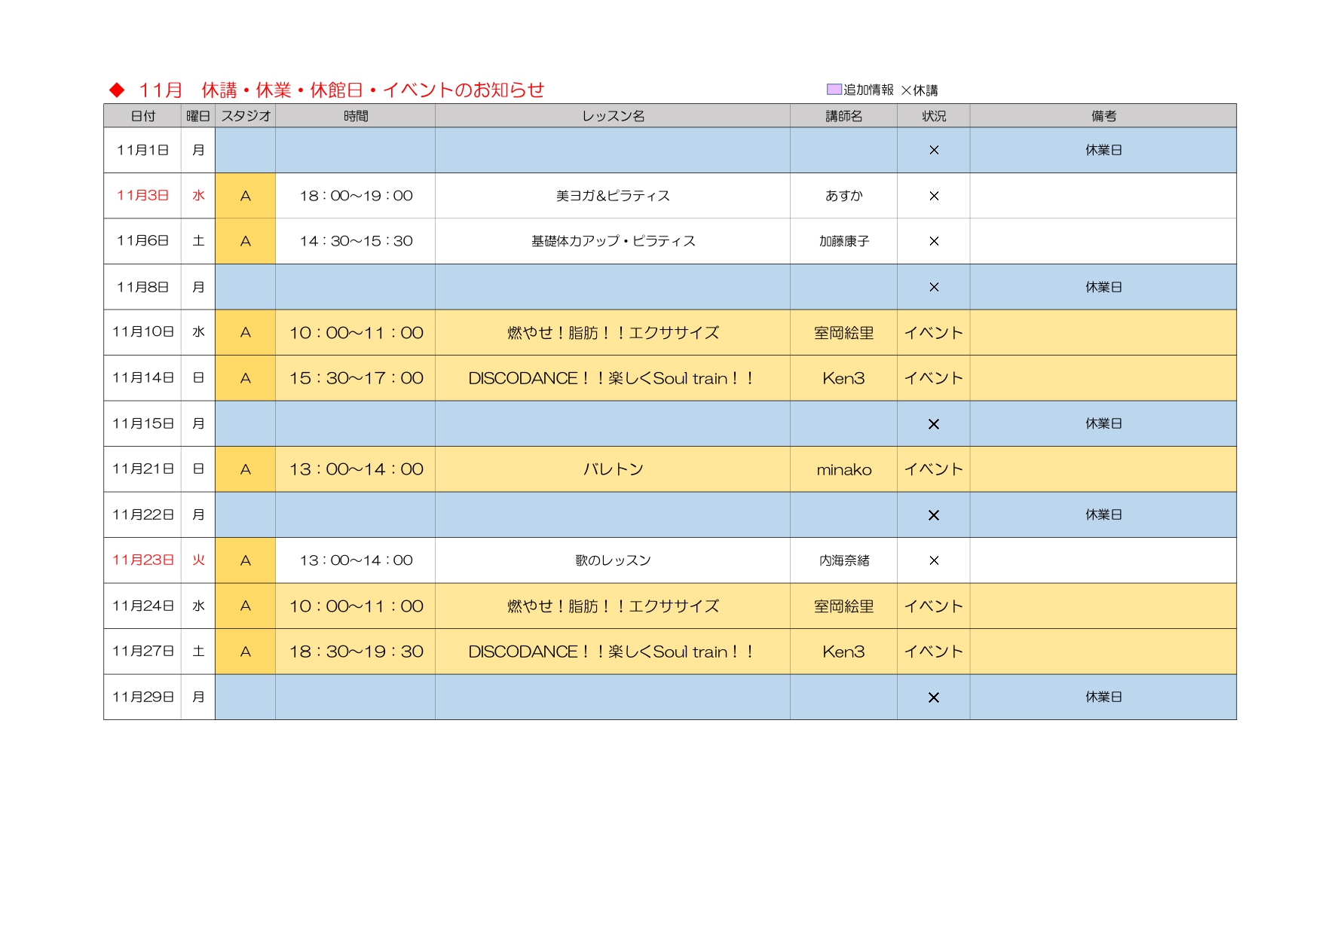Click the 歌のレッスン lesson cell
Viewport: 1322px width, 934px height.
coord(613,560)
